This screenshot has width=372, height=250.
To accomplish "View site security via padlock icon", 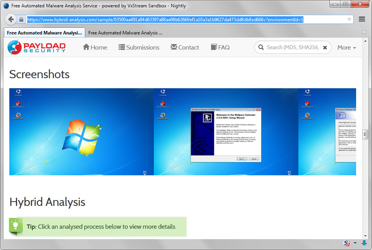I will [21, 19].
